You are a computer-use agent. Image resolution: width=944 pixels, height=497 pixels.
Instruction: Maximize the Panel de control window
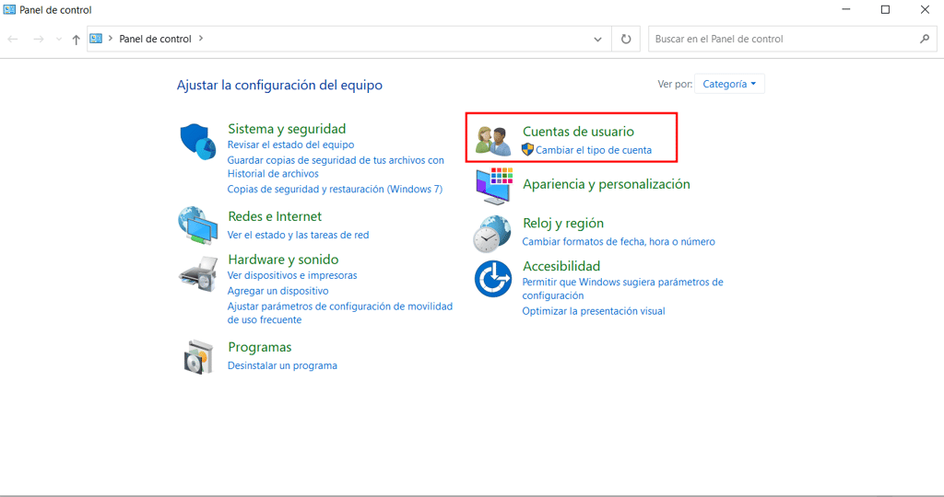click(885, 9)
